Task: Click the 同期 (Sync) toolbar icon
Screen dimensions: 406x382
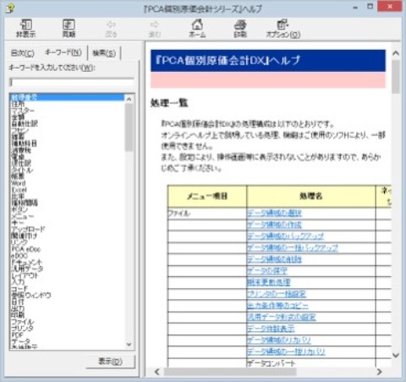Action: tap(69, 25)
